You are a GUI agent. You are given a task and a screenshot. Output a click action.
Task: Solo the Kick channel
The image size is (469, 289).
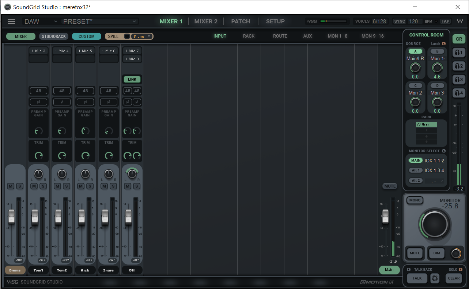click(x=90, y=186)
